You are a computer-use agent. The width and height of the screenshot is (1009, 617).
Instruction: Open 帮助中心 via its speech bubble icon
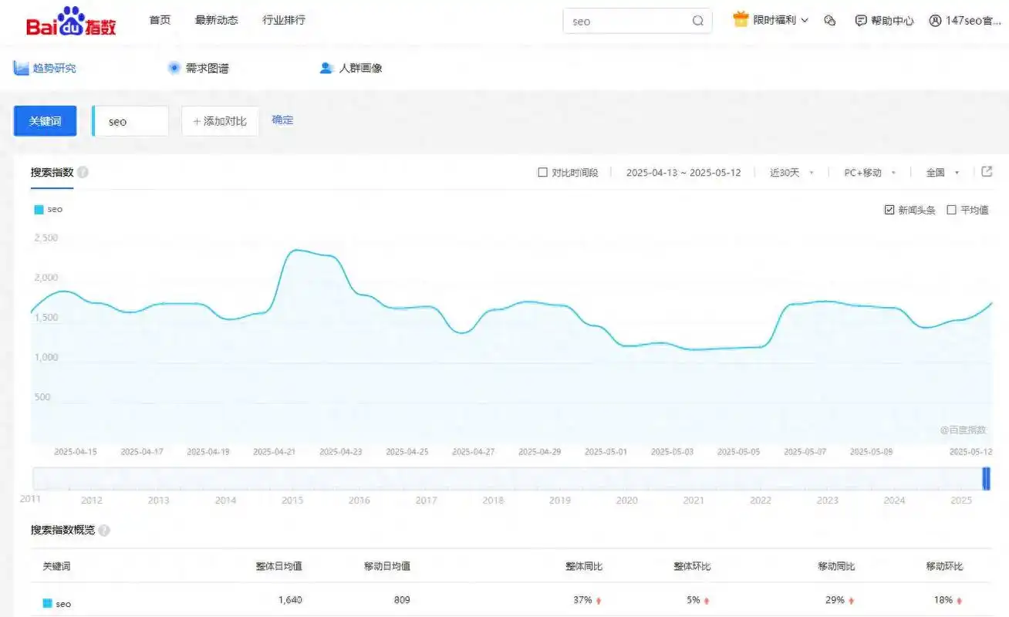tap(861, 21)
